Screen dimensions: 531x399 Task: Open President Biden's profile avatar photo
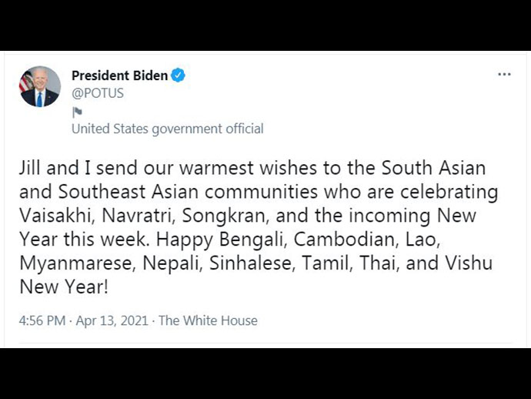pos(40,87)
